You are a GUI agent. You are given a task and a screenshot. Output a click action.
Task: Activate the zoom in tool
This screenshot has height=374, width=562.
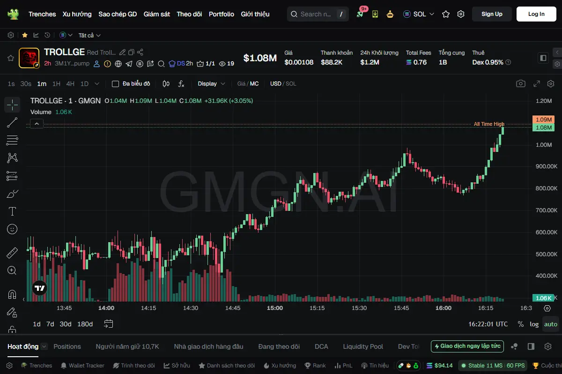(x=12, y=271)
